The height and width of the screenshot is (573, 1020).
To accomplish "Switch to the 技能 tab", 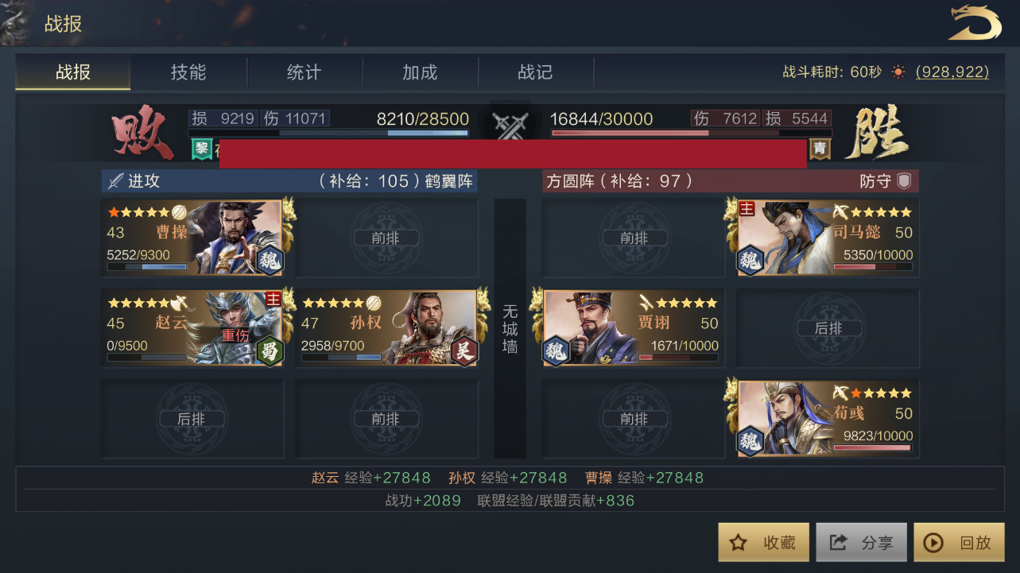I will (188, 72).
